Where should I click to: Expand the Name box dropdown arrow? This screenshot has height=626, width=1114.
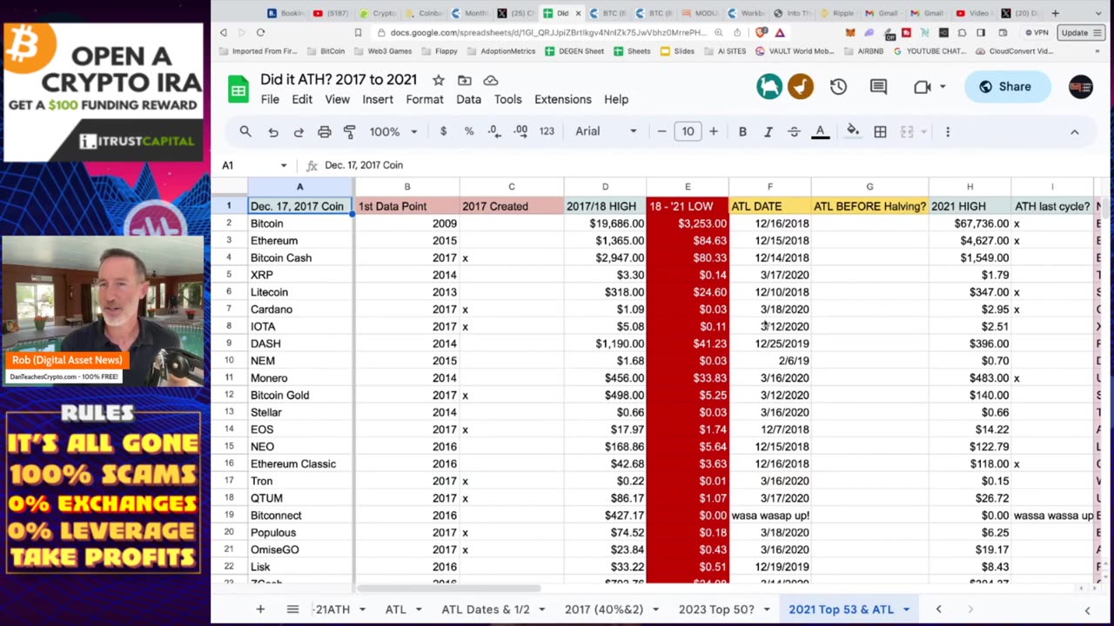[x=283, y=165]
